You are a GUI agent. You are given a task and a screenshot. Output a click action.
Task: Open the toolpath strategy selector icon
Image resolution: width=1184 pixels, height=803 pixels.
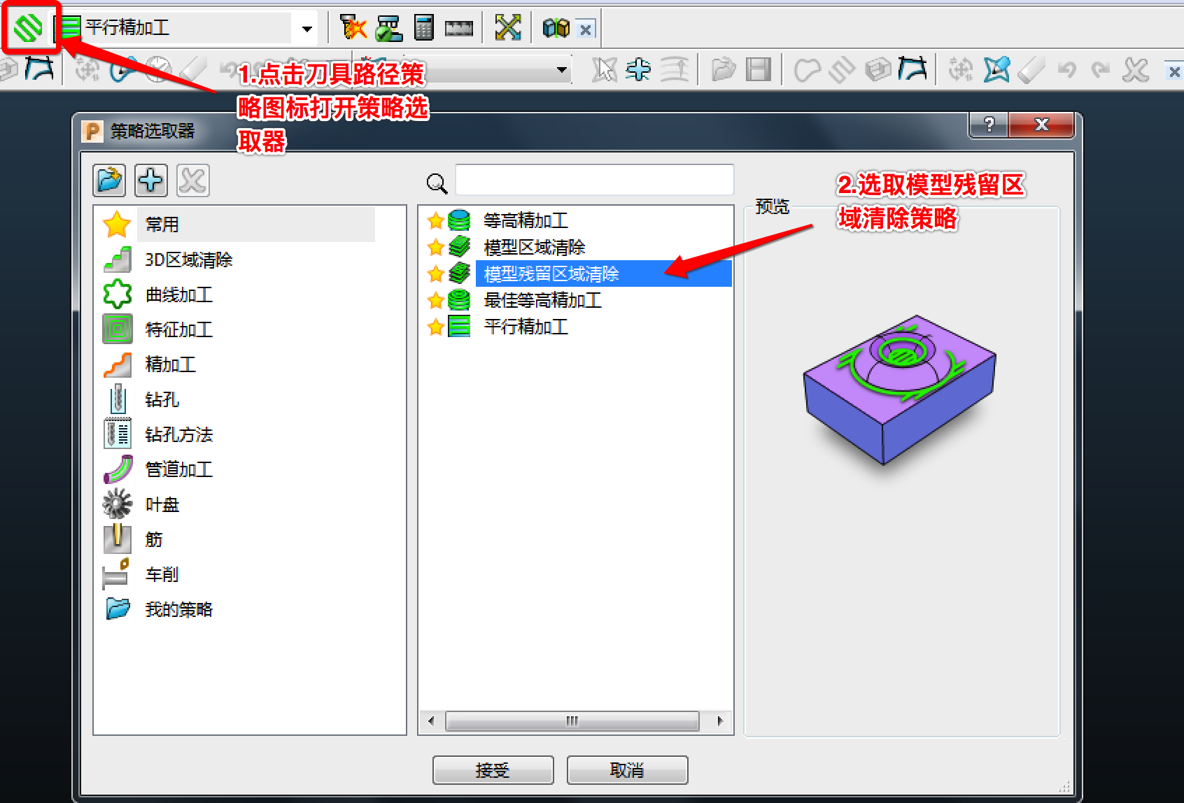coord(28,28)
